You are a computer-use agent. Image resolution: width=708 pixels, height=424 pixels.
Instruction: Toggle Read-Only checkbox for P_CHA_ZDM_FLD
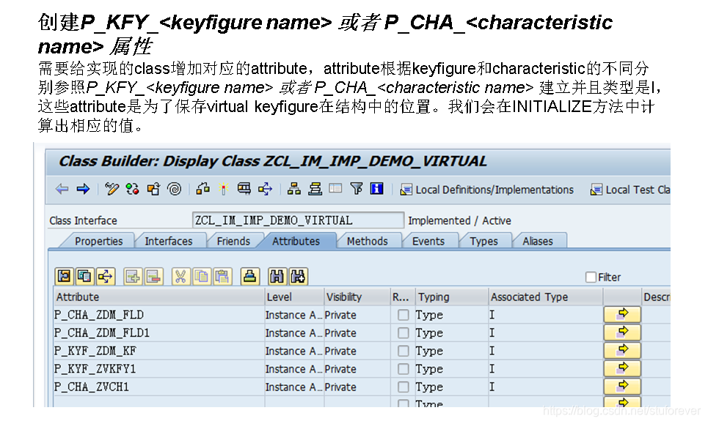[404, 314]
